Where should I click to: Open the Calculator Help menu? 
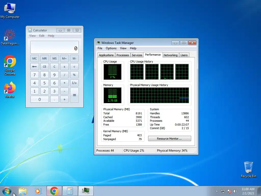pyautogui.click(x=51, y=36)
